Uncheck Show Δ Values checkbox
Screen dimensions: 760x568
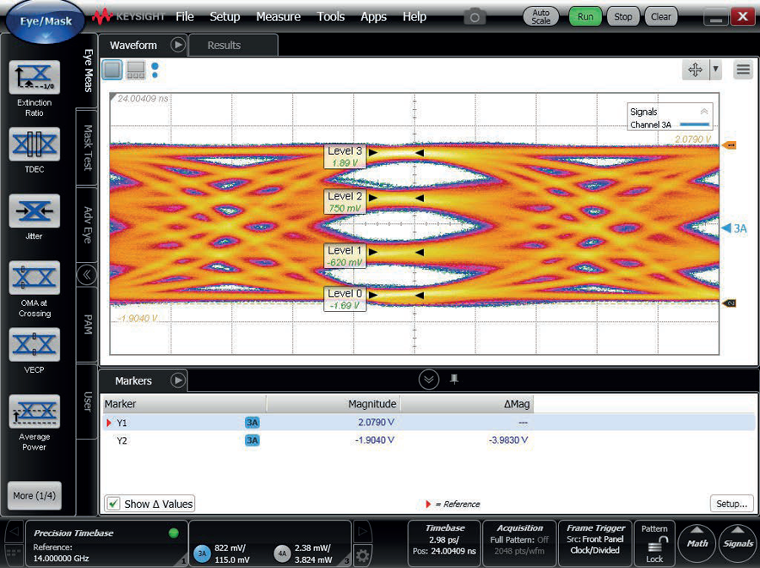pos(113,504)
